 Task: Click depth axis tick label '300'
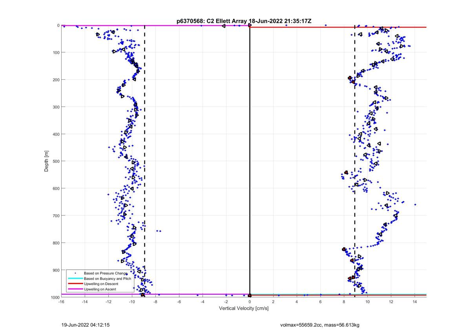point(56,107)
